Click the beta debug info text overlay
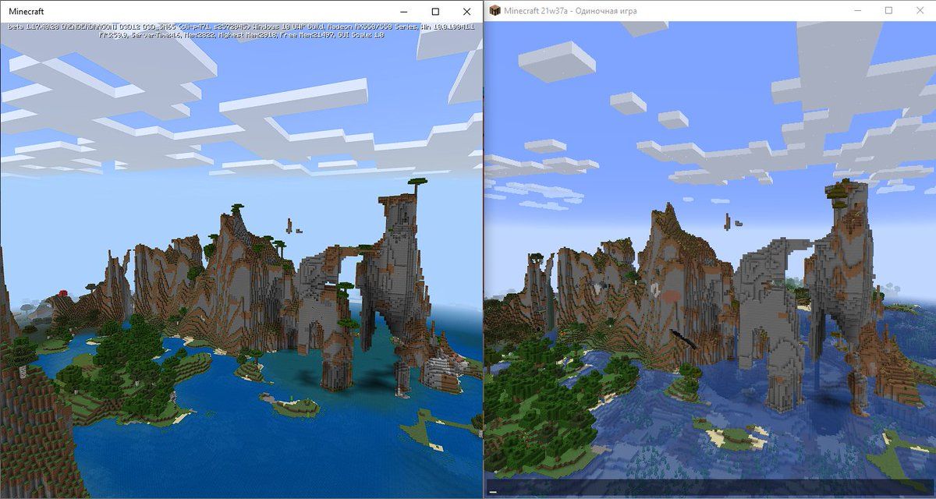Viewport: 936px width, 499px height. click(242, 30)
